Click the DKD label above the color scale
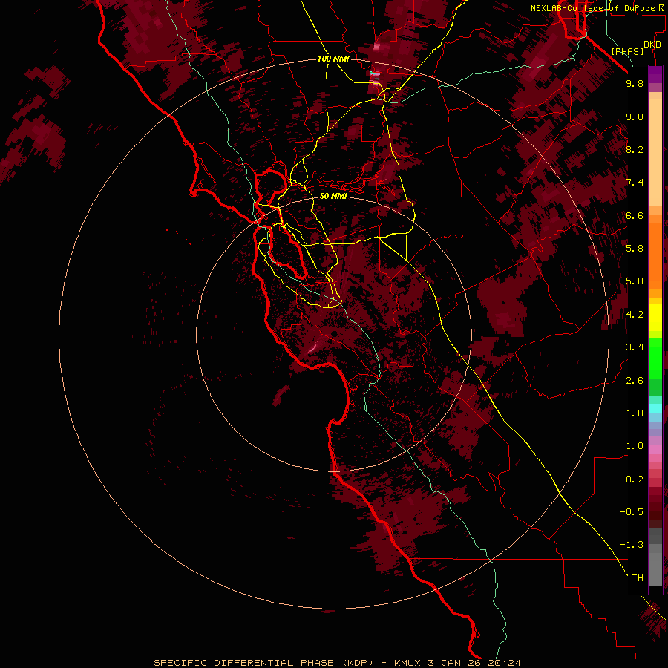668x668 pixels. pyautogui.click(x=652, y=45)
